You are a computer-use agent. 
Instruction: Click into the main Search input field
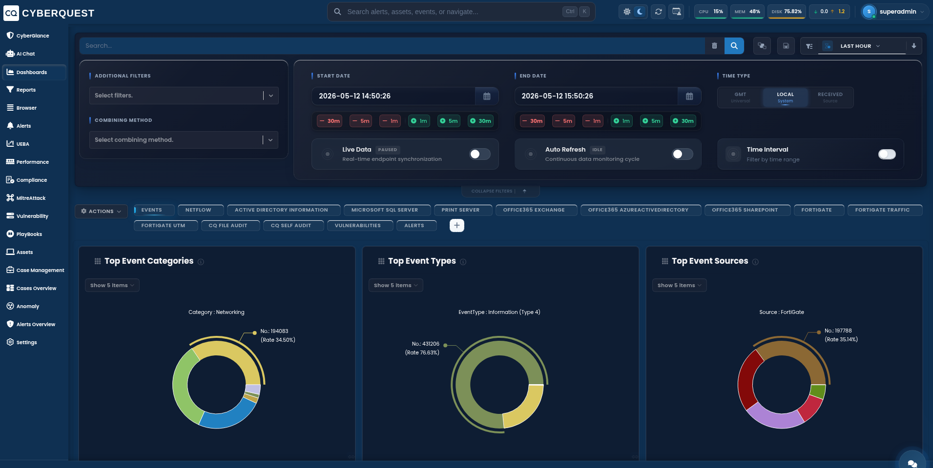(392, 46)
